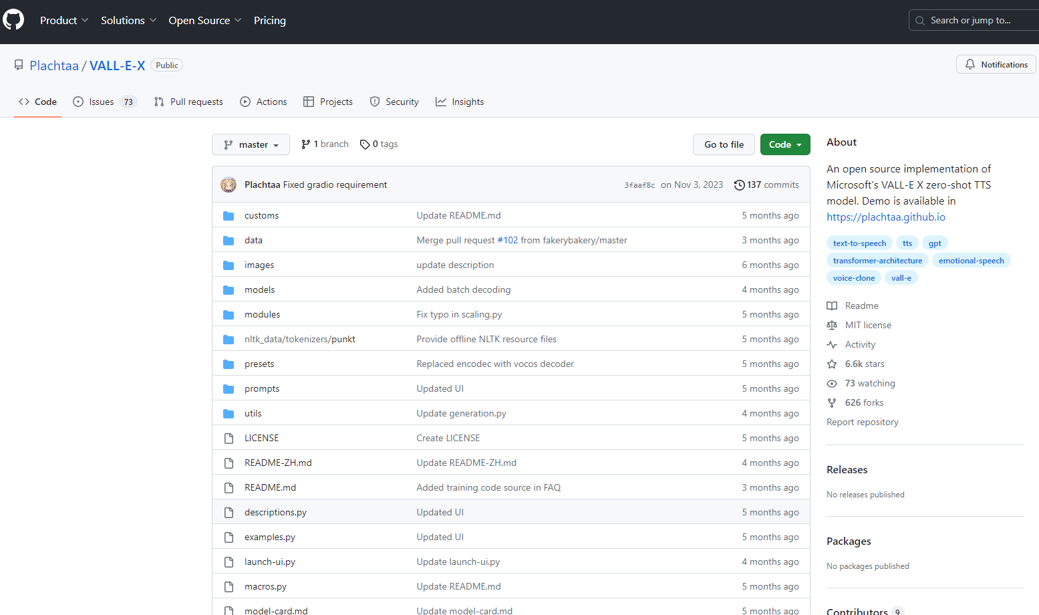Click the voice-clone topic tag
This screenshot has width=1039, height=615.
point(854,278)
